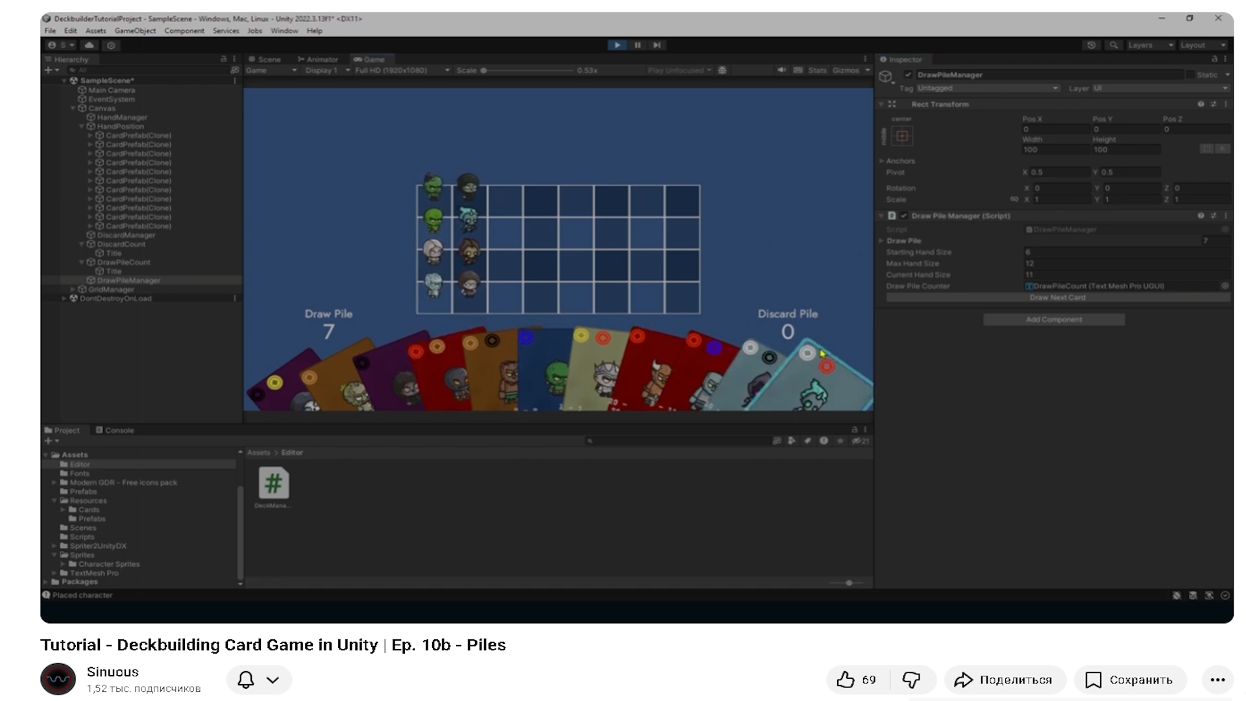Open the DeckManager script asset
The image size is (1246, 701).
coord(273,484)
